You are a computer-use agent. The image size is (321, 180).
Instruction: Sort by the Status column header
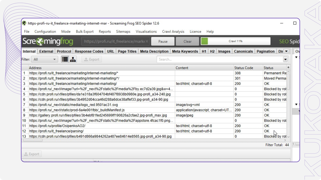point(274,68)
